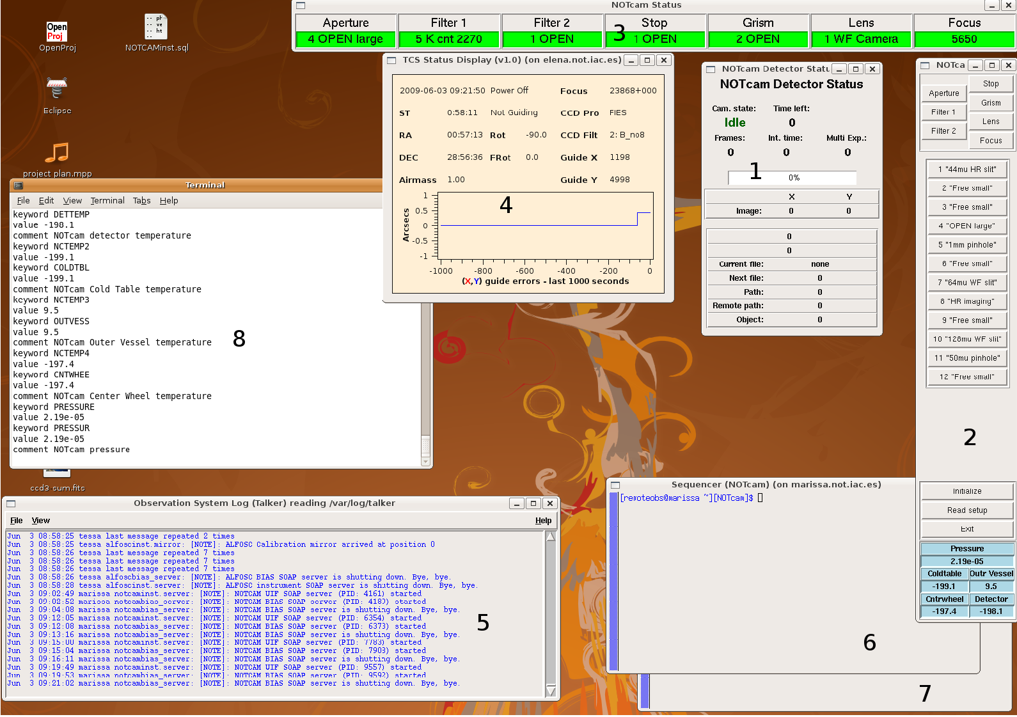Select the Focus button in NOTcam panel
Screen dimensions: 1017x717
point(991,141)
